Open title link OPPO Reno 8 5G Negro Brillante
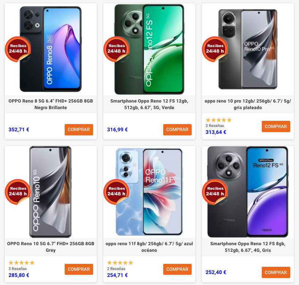 [51, 104]
